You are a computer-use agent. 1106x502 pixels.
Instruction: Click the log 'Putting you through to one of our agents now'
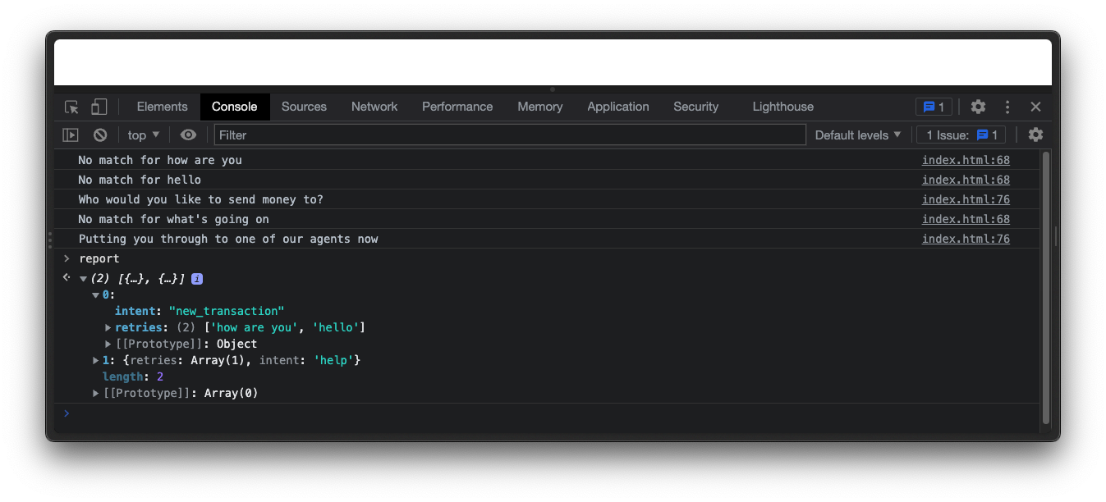point(228,239)
